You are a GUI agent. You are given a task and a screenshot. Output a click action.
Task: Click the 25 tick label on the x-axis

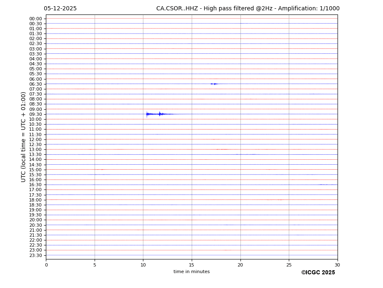click(289, 265)
